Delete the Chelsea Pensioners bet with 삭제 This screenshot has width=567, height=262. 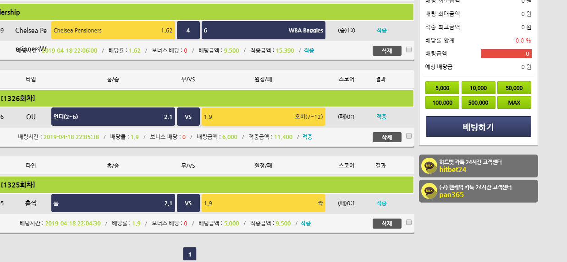pyautogui.click(x=387, y=50)
